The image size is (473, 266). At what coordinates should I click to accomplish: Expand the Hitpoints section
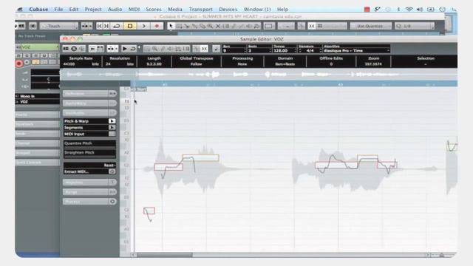pyautogui.click(x=89, y=183)
